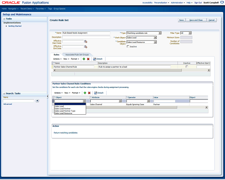Open the condition Attribute dropdown
The width and height of the screenshot is (225, 180).
(120, 101)
